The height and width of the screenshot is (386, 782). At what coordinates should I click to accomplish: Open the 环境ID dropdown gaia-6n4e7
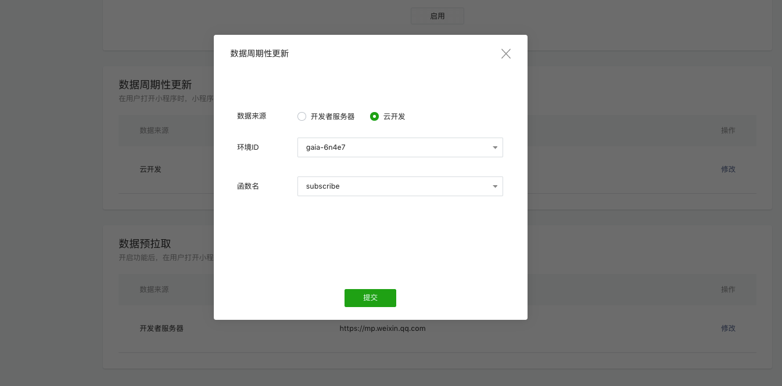[x=400, y=147]
